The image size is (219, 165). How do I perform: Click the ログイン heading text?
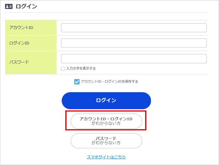click(x=26, y=7)
